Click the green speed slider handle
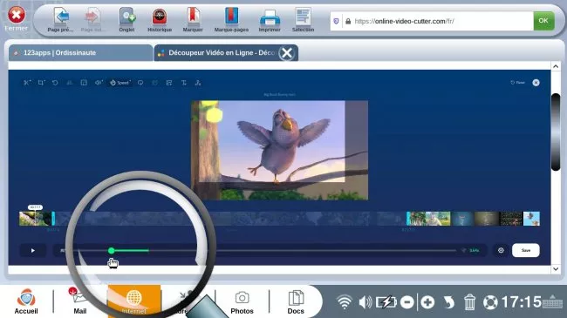Screen dimensions: 567x318 (x=112, y=250)
